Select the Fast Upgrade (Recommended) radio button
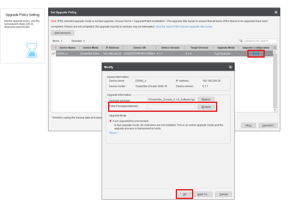The width and height of the screenshot is (292, 205). coord(111,121)
